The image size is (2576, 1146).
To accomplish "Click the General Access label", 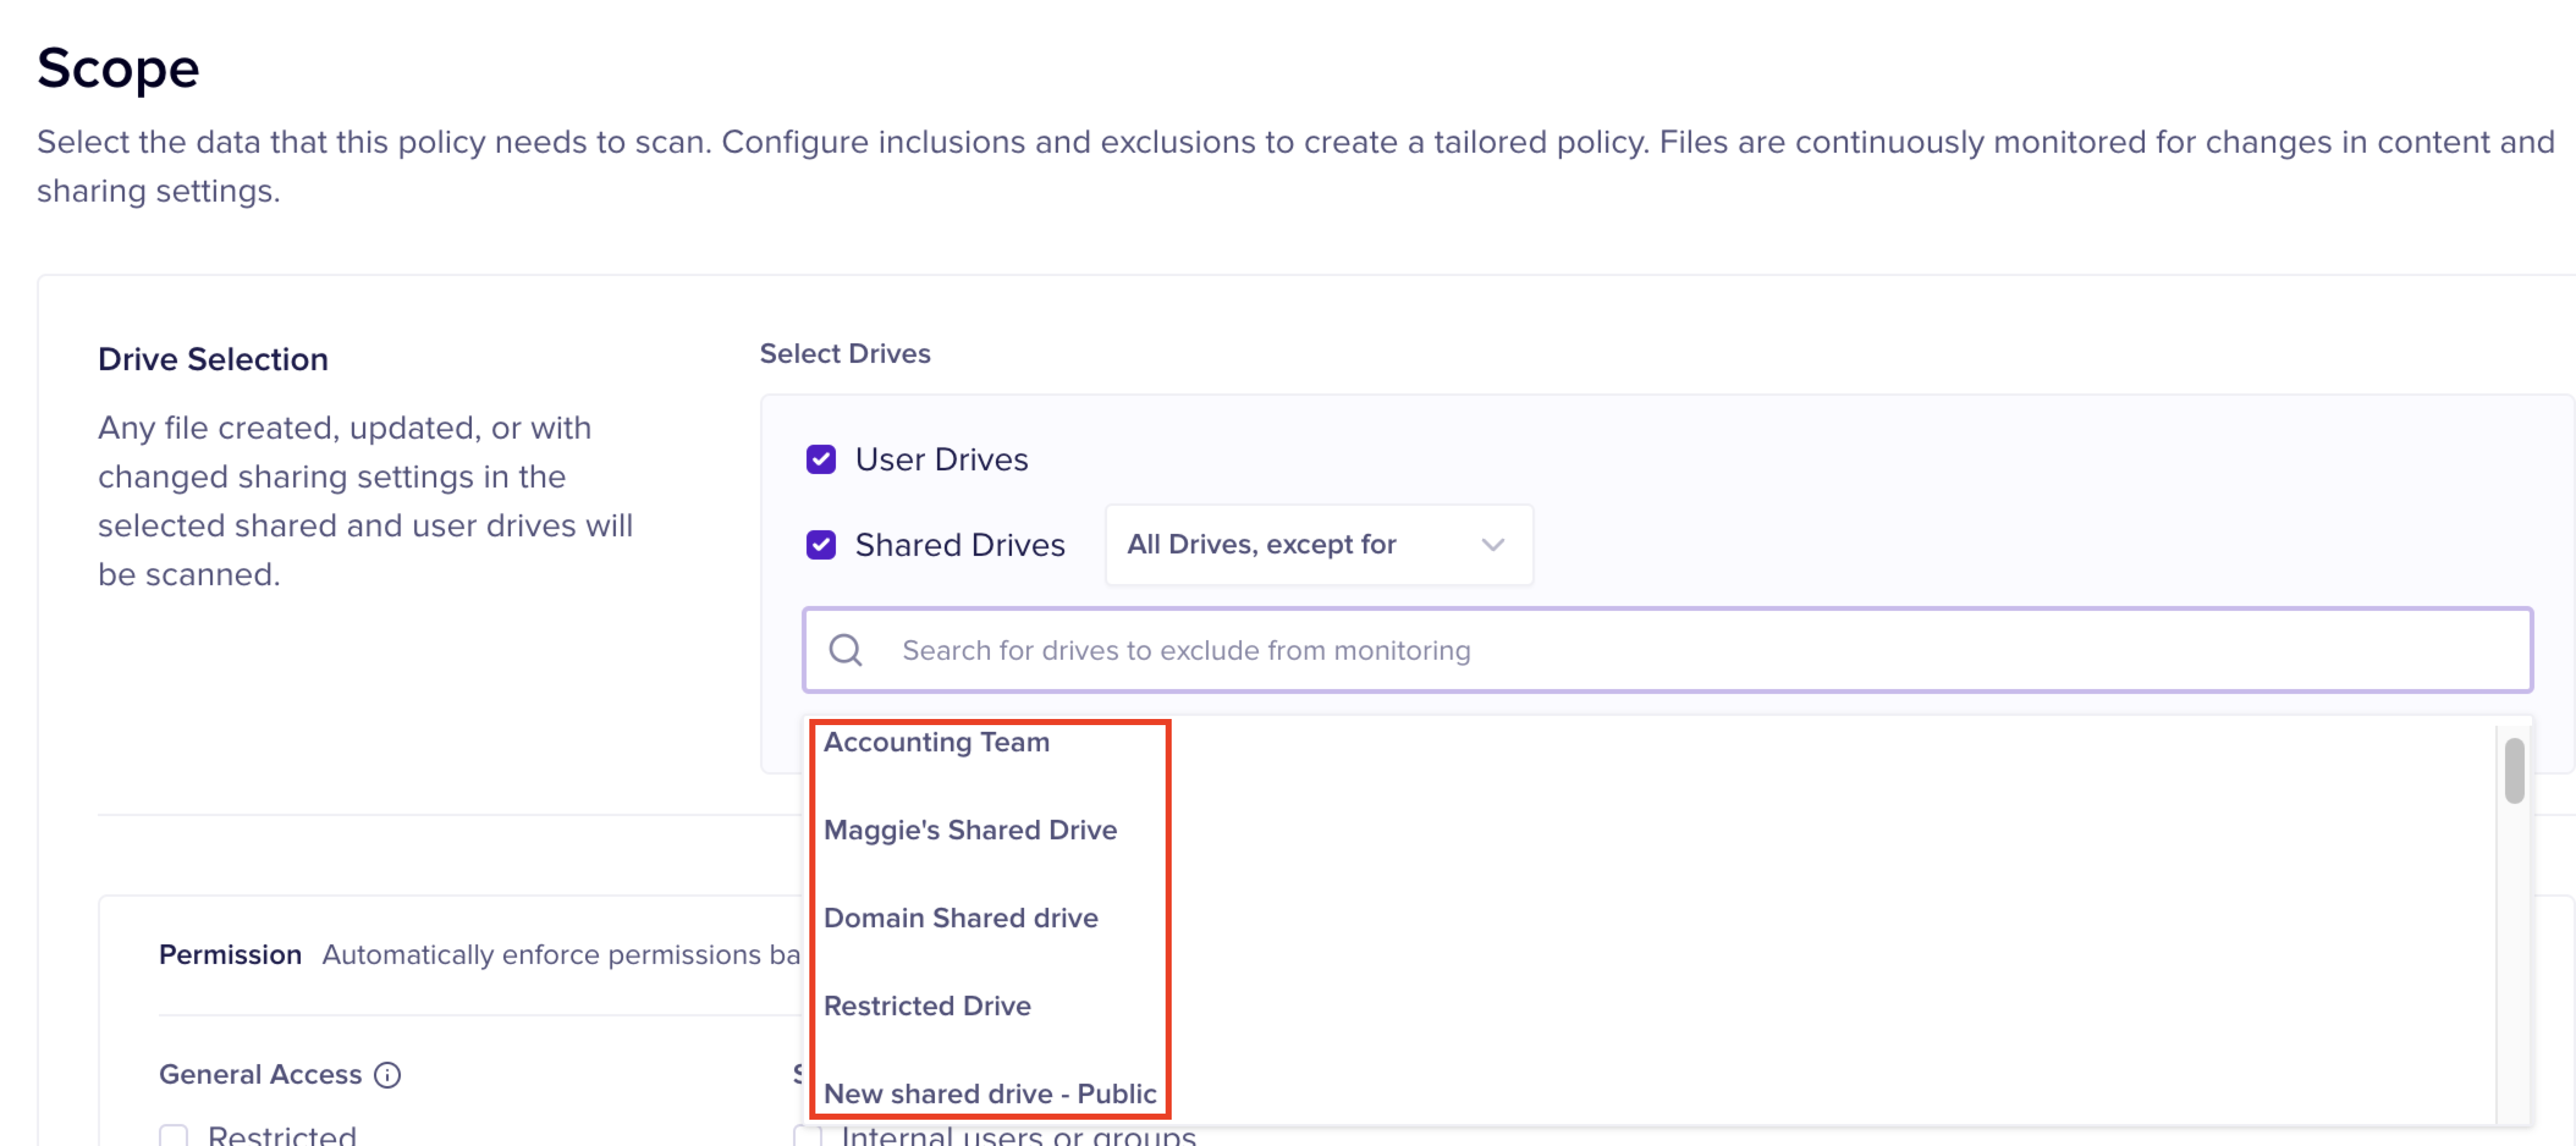I will pyautogui.click(x=260, y=1075).
